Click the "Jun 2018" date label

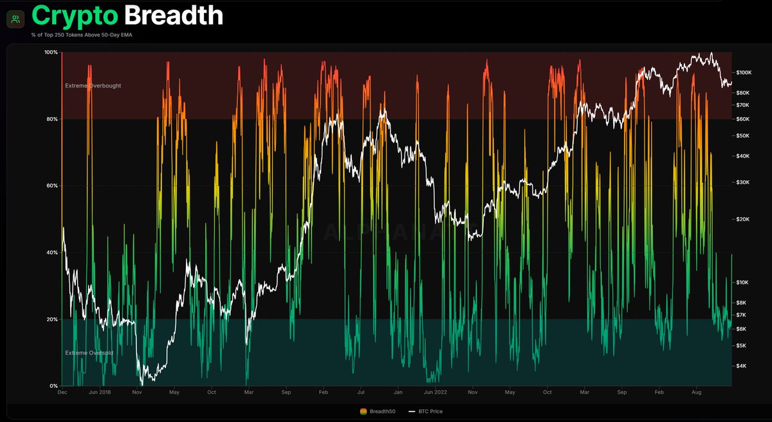click(99, 392)
